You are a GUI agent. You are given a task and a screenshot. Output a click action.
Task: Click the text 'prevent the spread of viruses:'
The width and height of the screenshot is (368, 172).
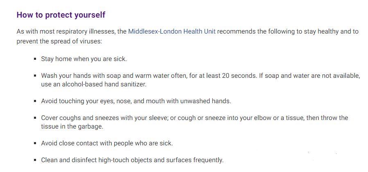[x=59, y=41]
